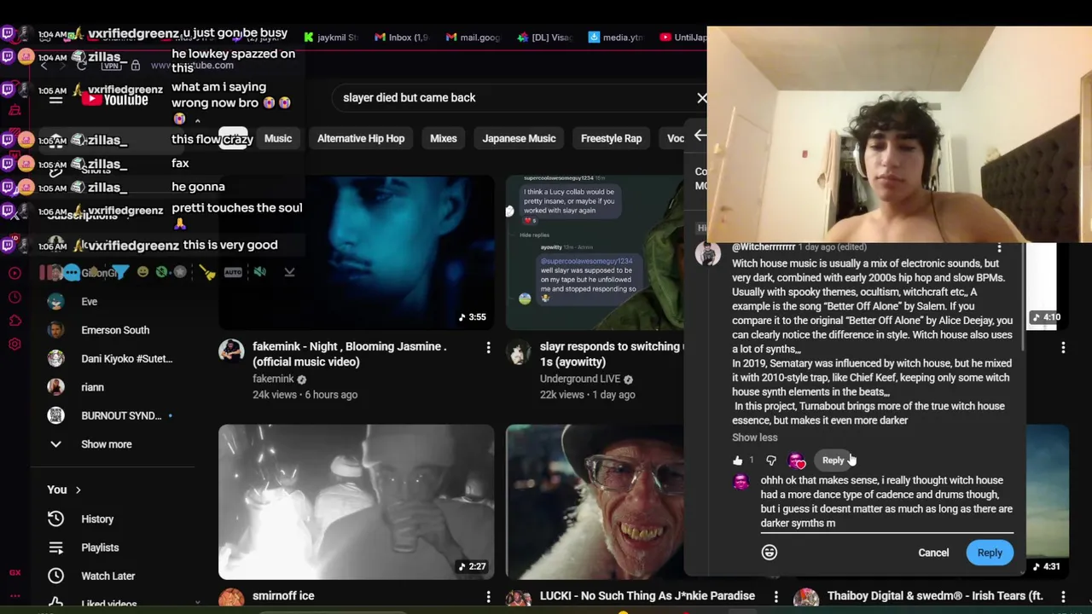Clear the search box with the X icon
The image size is (1092, 614).
(x=701, y=97)
